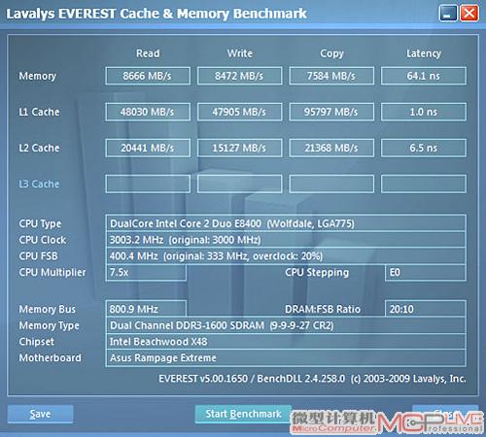
Task: Select the CPU Type field showing E8400
Action: click(x=286, y=223)
